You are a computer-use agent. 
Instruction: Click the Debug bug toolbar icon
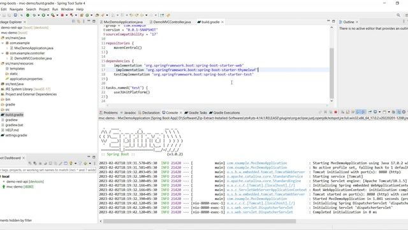34,15
